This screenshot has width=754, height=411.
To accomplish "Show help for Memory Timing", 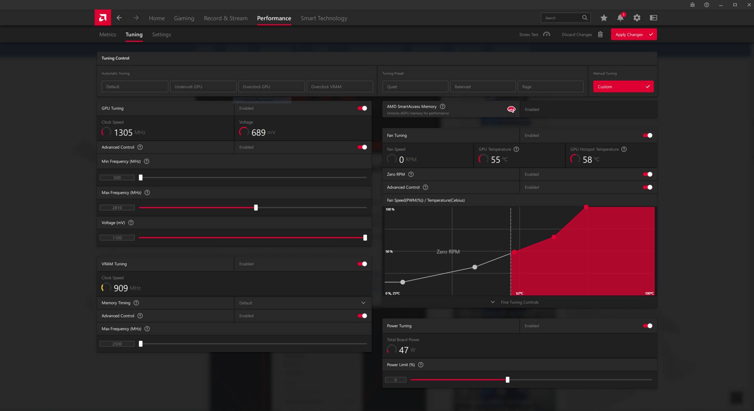I will pos(136,303).
